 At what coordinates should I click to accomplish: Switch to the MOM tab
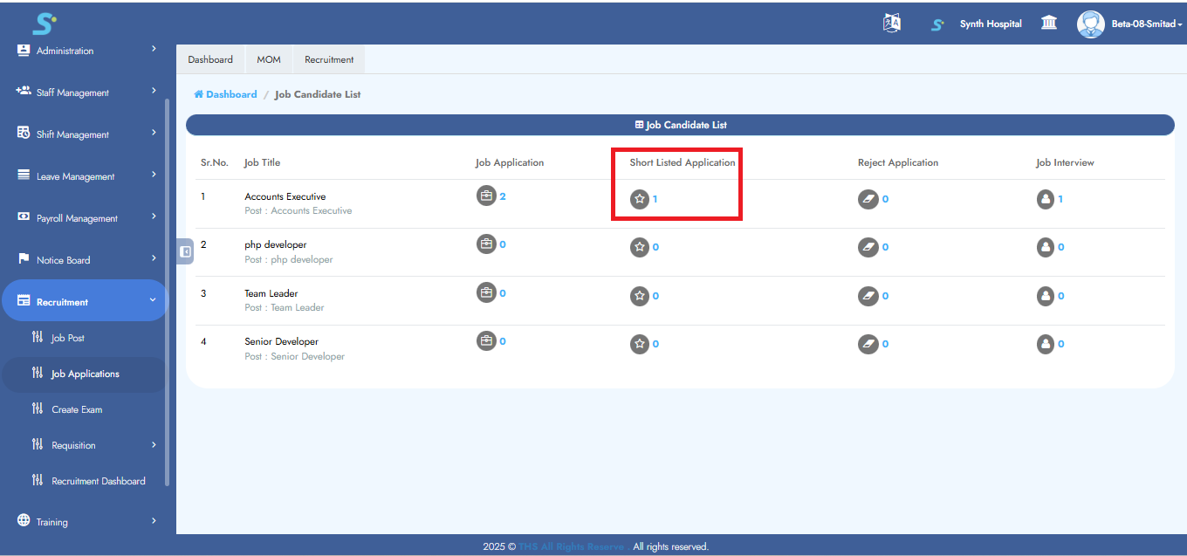click(269, 58)
